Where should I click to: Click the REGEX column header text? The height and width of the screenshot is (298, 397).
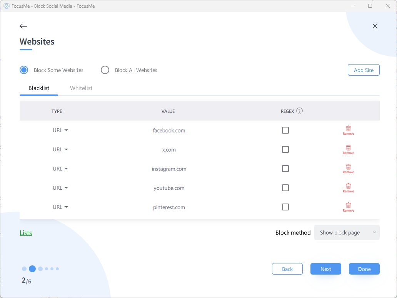(287, 111)
